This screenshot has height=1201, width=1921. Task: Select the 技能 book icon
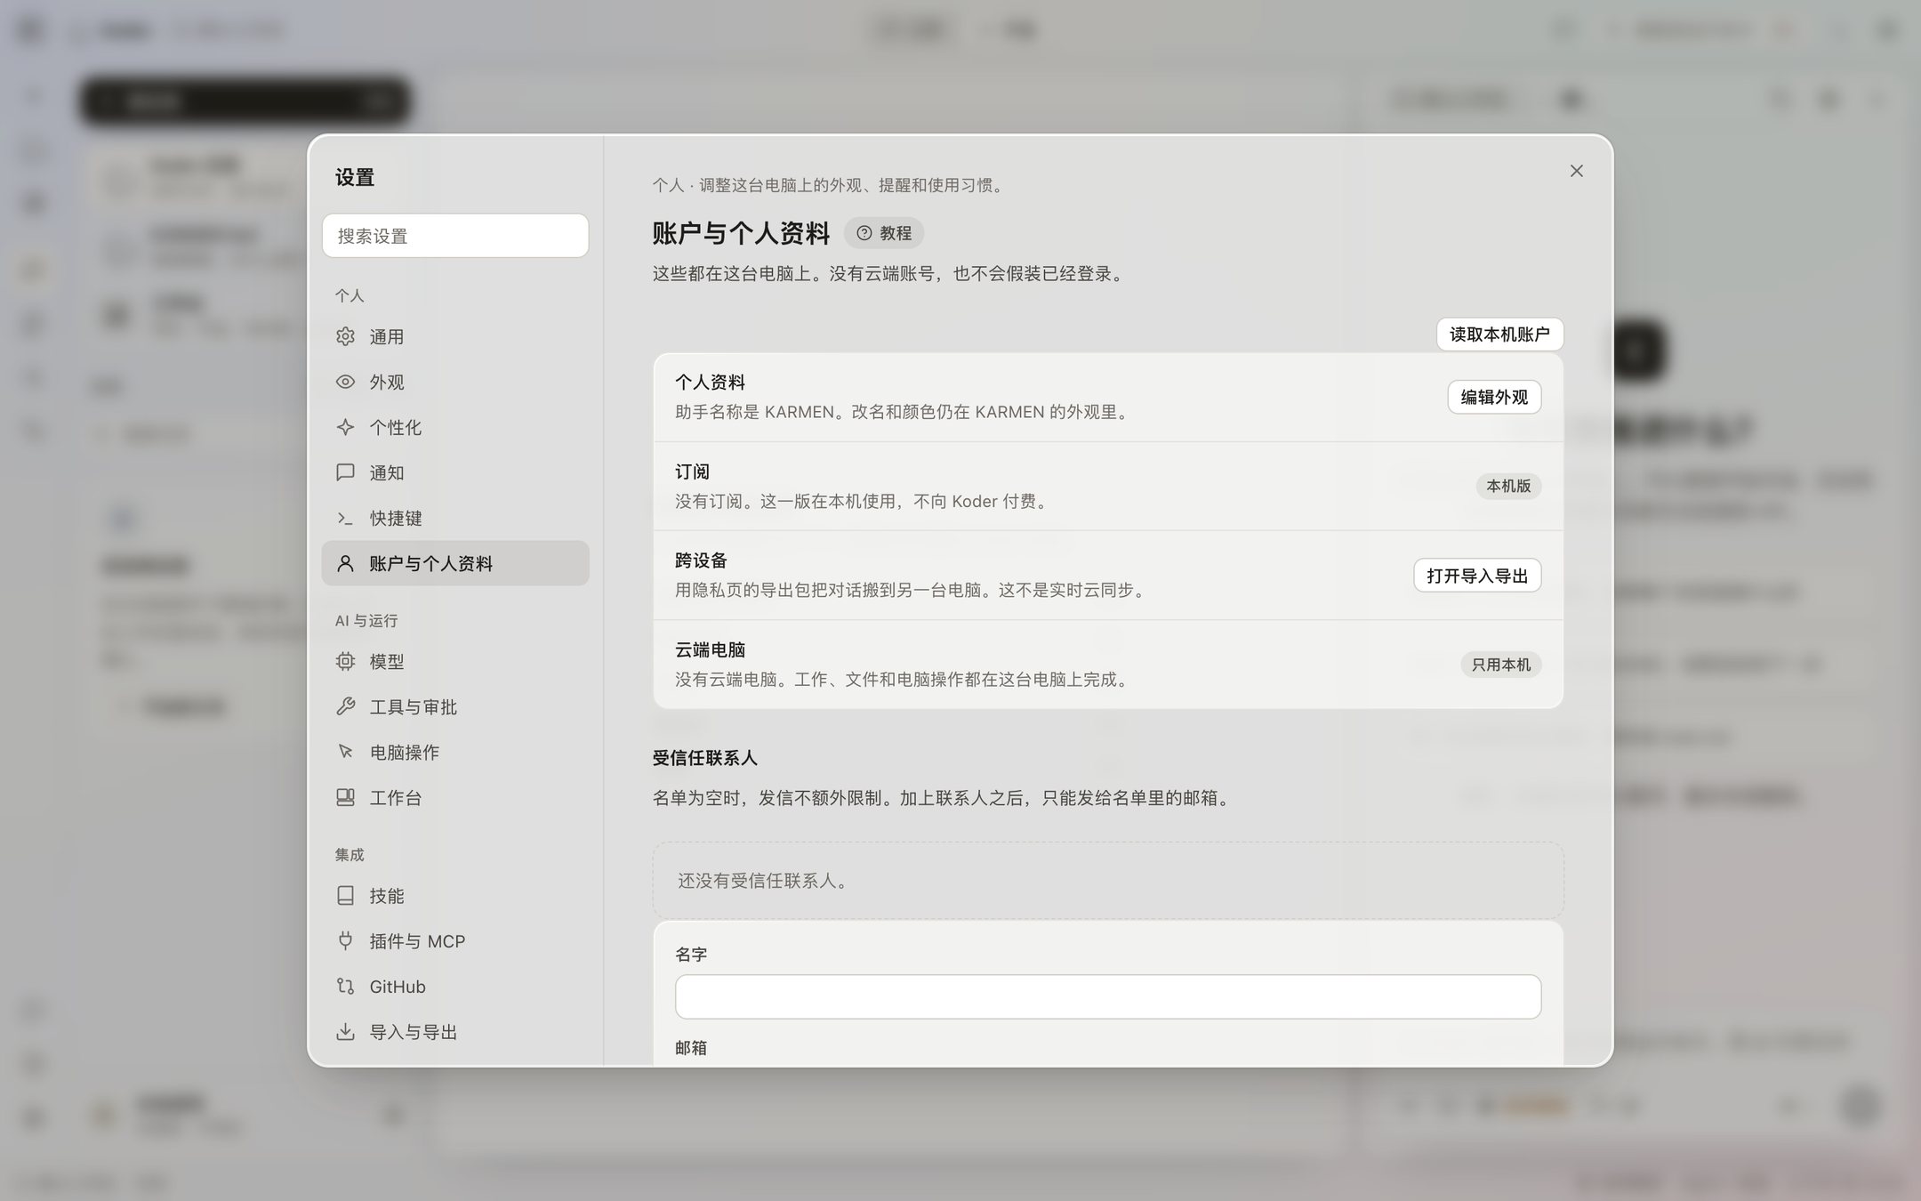pyautogui.click(x=345, y=895)
